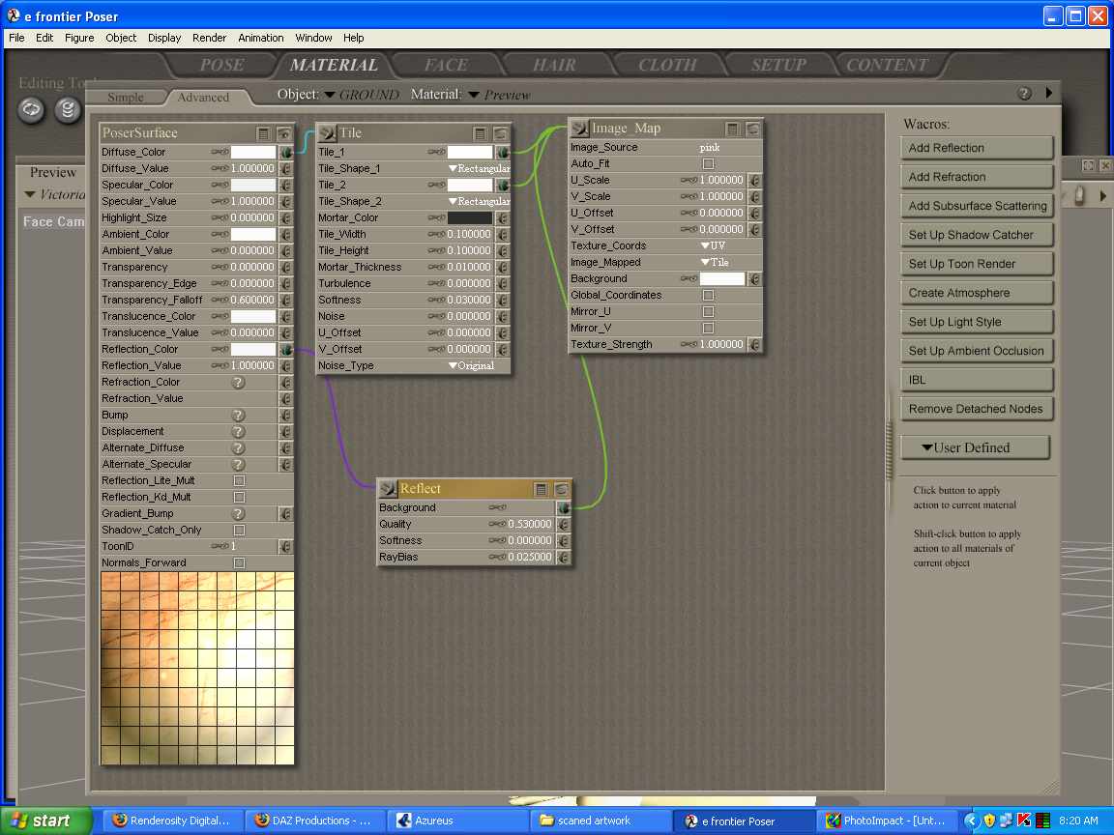Open the Render menu

tap(209, 38)
